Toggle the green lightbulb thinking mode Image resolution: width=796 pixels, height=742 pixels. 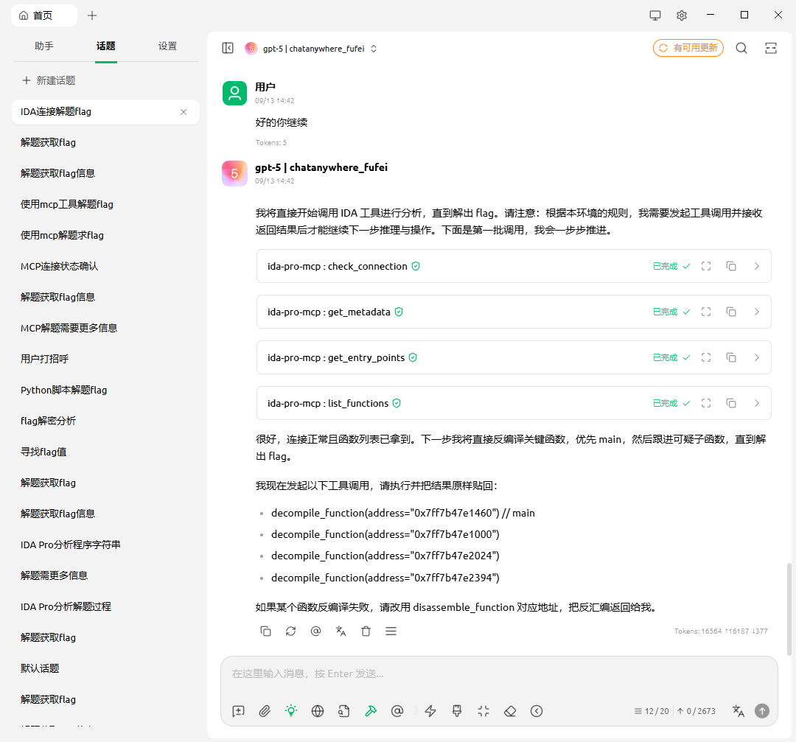coord(291,711)
